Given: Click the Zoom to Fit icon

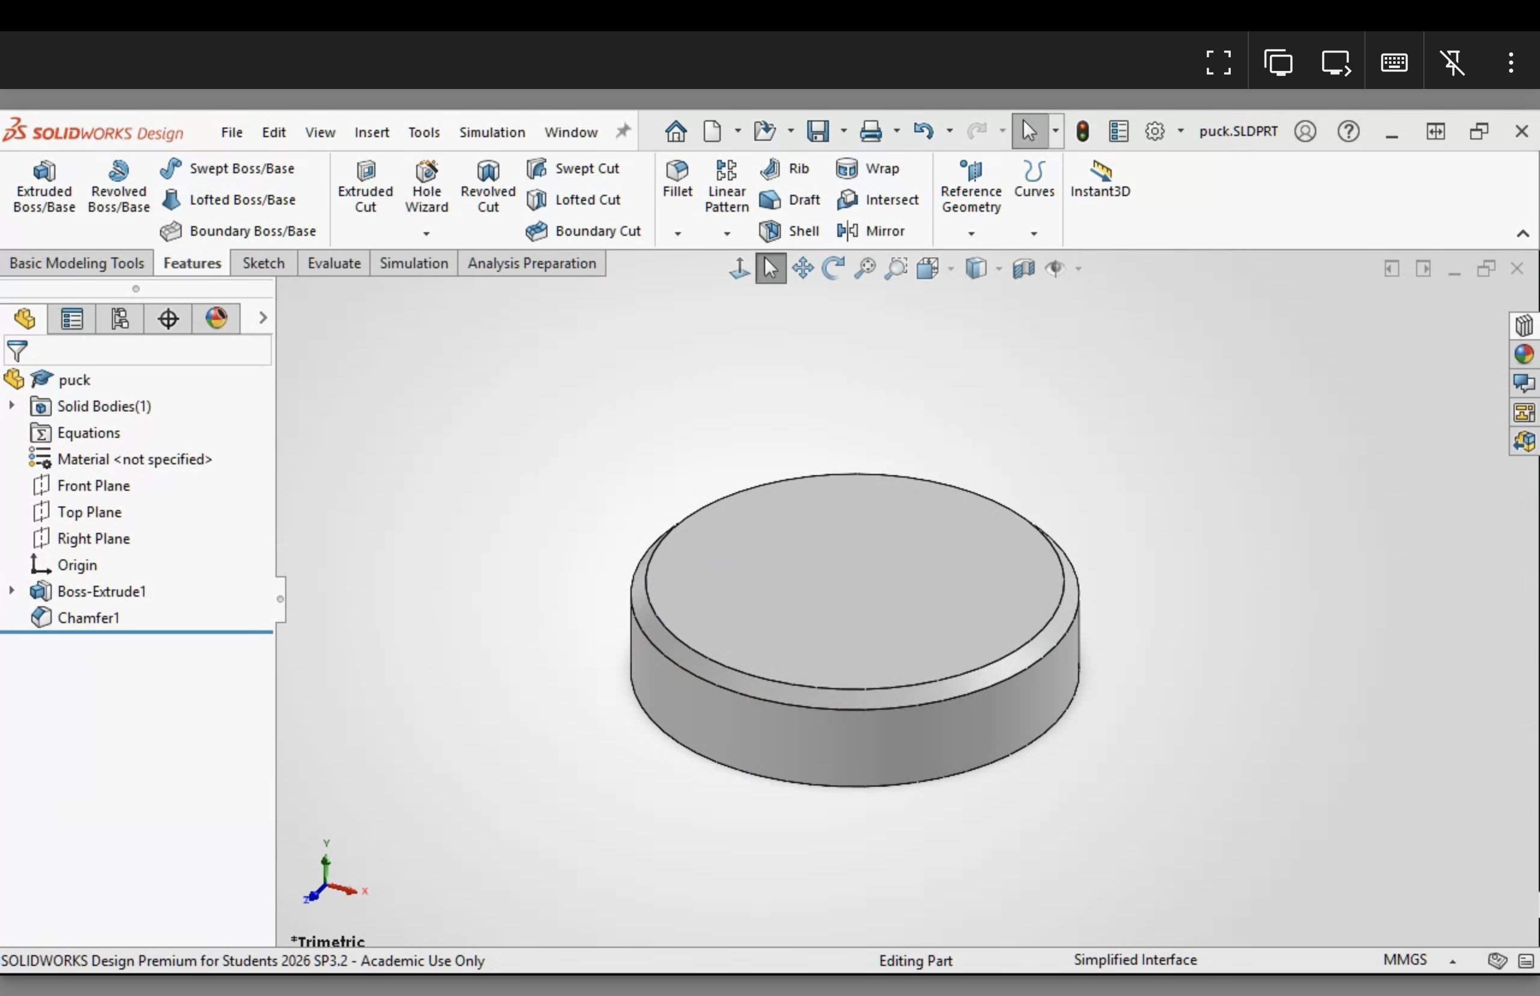Looking at the screenshot, I should 865,268.
